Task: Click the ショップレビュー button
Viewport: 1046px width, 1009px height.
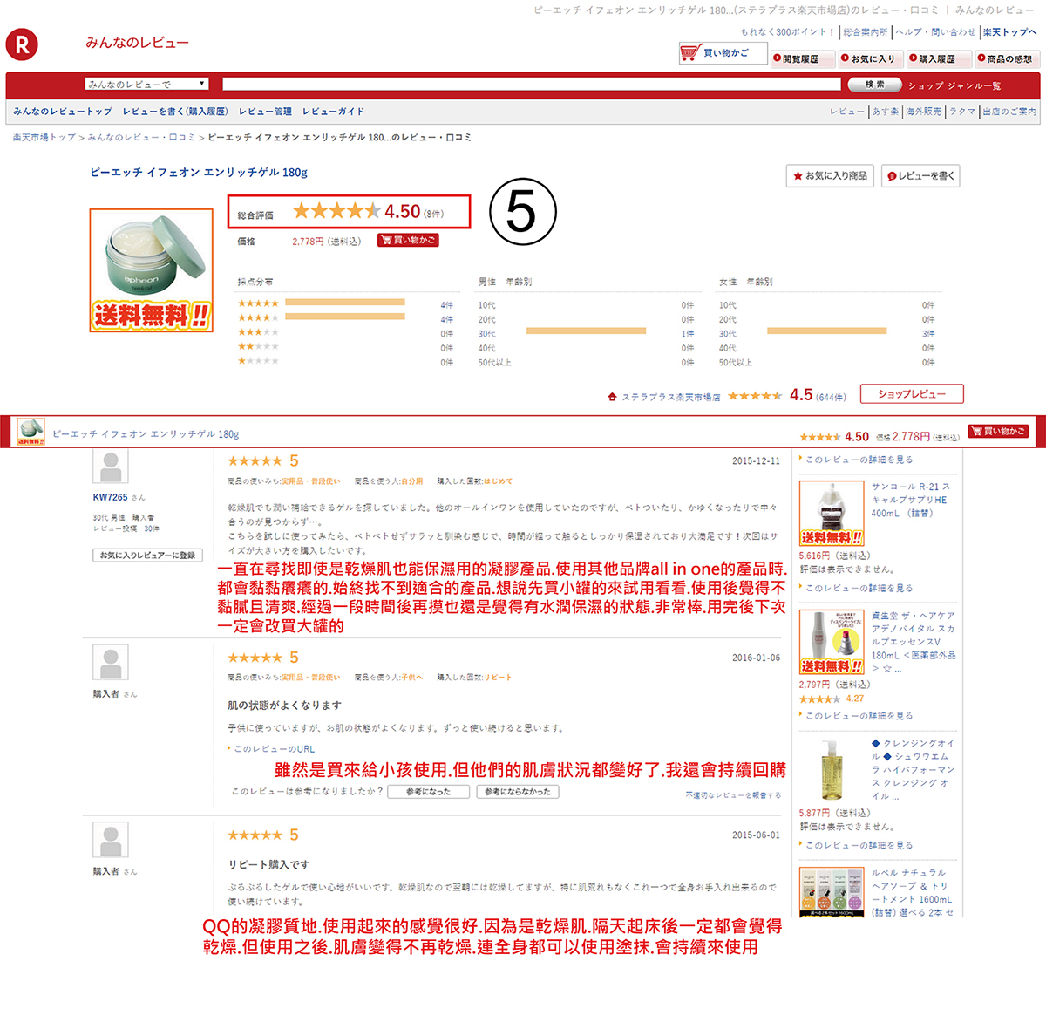Action: [x=911, y=394]
